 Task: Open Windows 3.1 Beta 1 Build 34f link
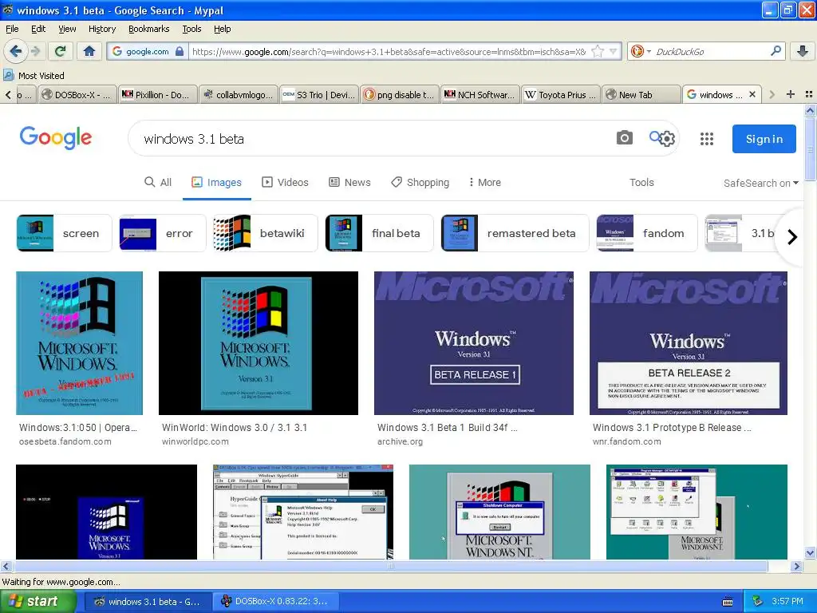447,428
